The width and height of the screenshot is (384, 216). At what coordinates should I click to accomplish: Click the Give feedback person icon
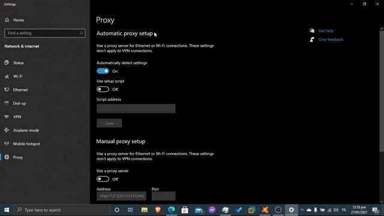point(312,40)
